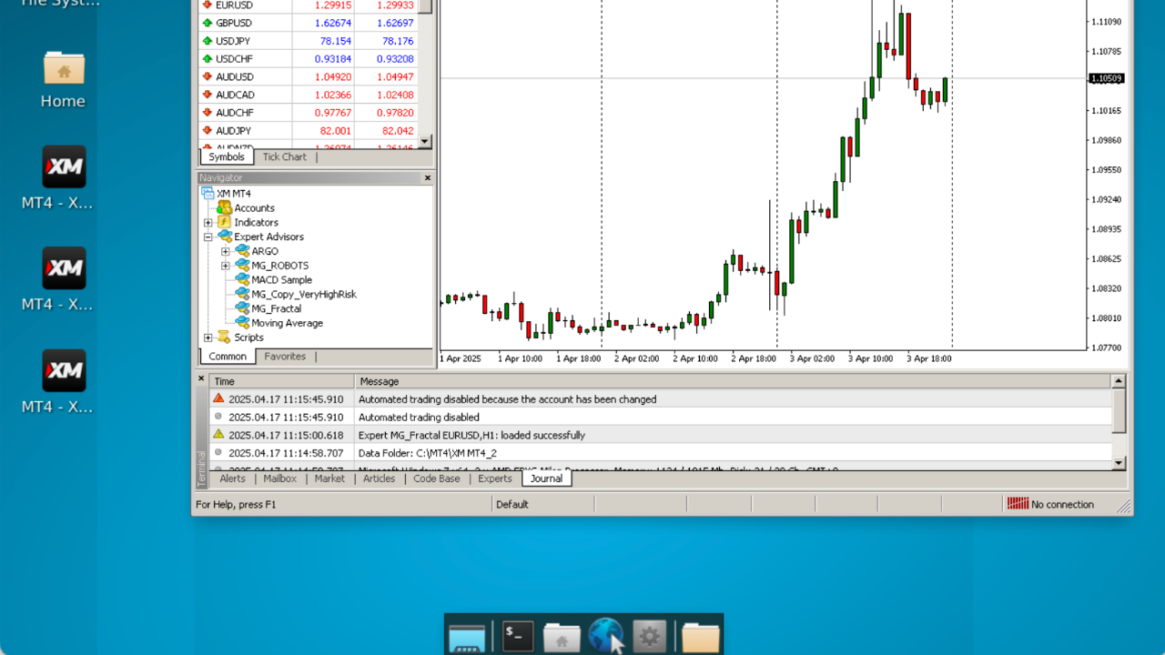Click the Accounts icon in Navigator
The width and height of the screenshot is (1165, 655).
(224, 207)
